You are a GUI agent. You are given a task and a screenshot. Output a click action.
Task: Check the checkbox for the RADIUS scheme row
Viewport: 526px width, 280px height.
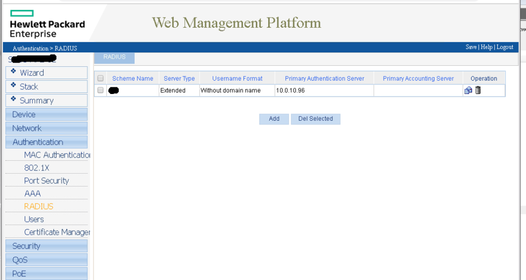coord(101,90)
